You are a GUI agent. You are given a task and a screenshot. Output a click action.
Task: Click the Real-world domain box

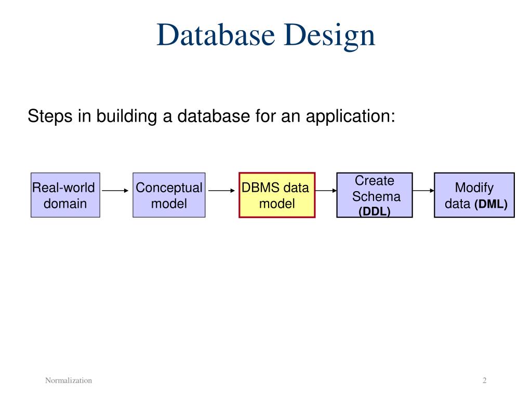(65, 195)
